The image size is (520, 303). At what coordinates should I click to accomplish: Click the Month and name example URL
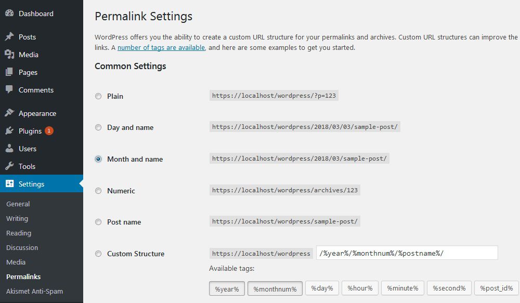(x=300, y=159)
